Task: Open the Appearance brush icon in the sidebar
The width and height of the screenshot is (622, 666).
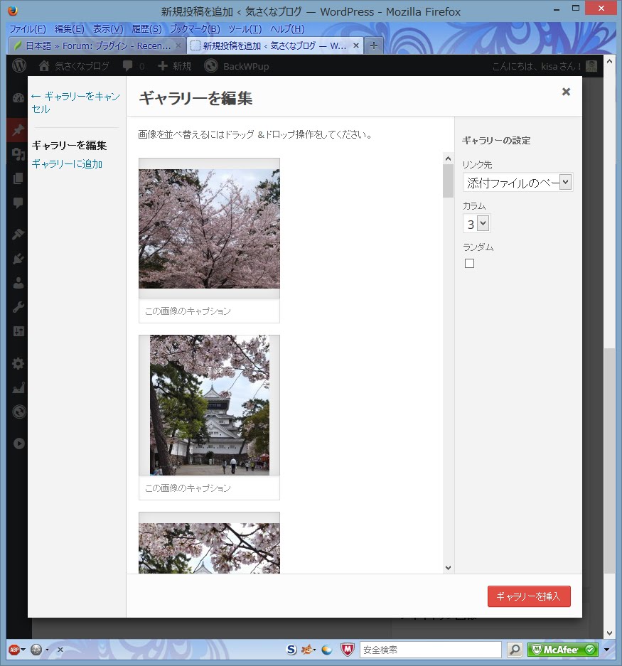Action: coord(18,234)
